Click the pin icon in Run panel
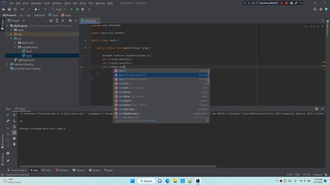The image size is (330, 185). 8,161
